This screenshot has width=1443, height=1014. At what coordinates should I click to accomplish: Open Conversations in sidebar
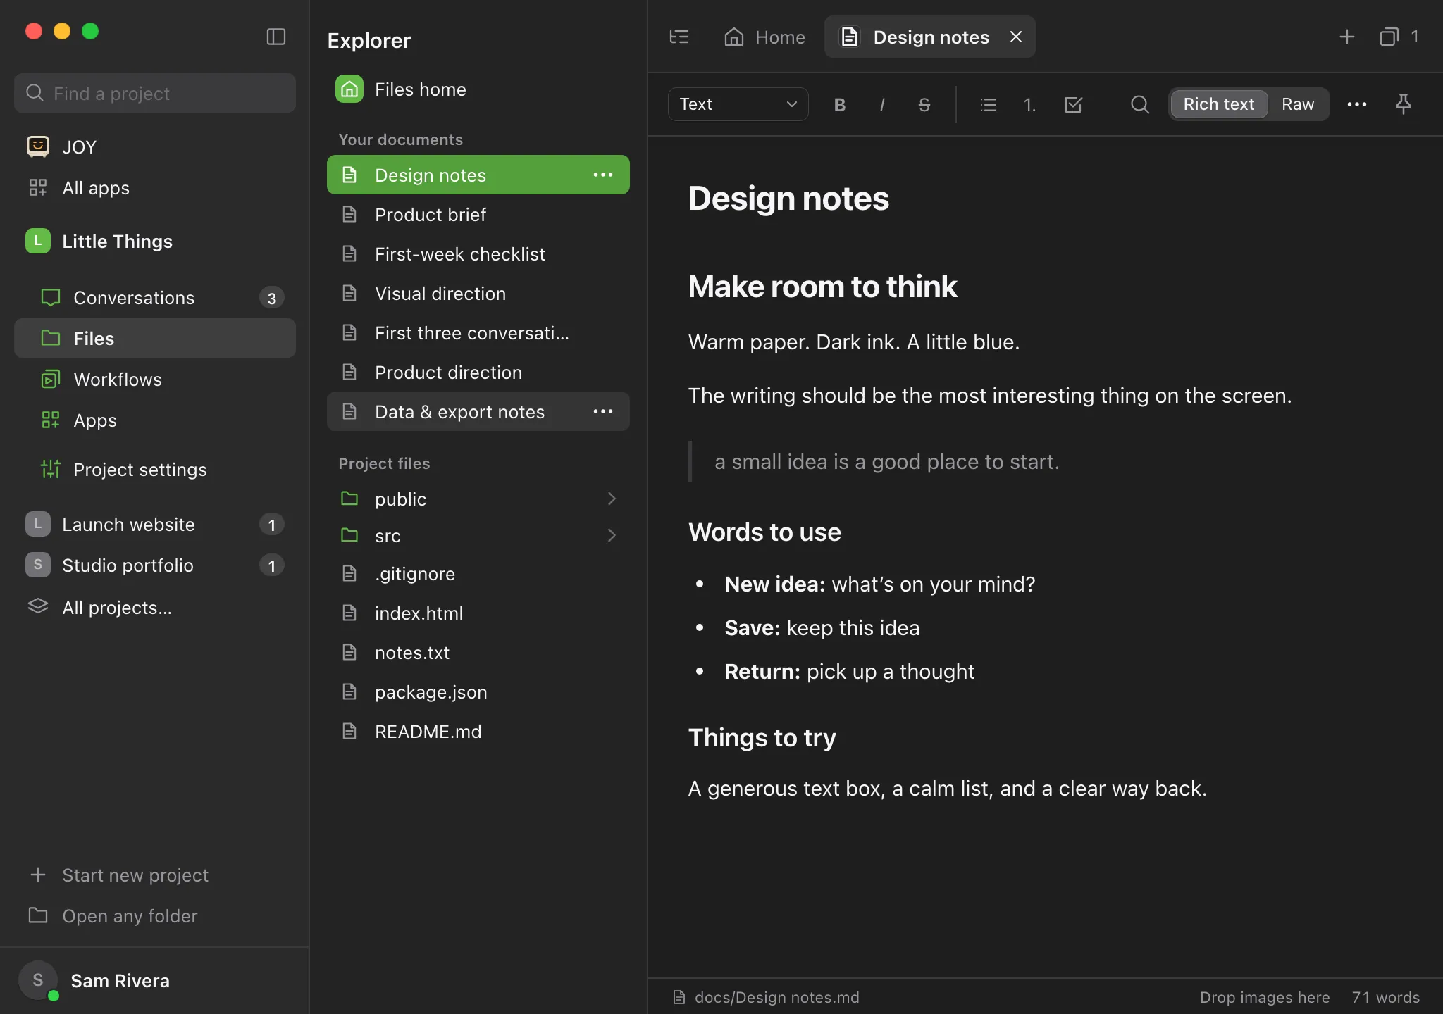(x=155, y=298)
